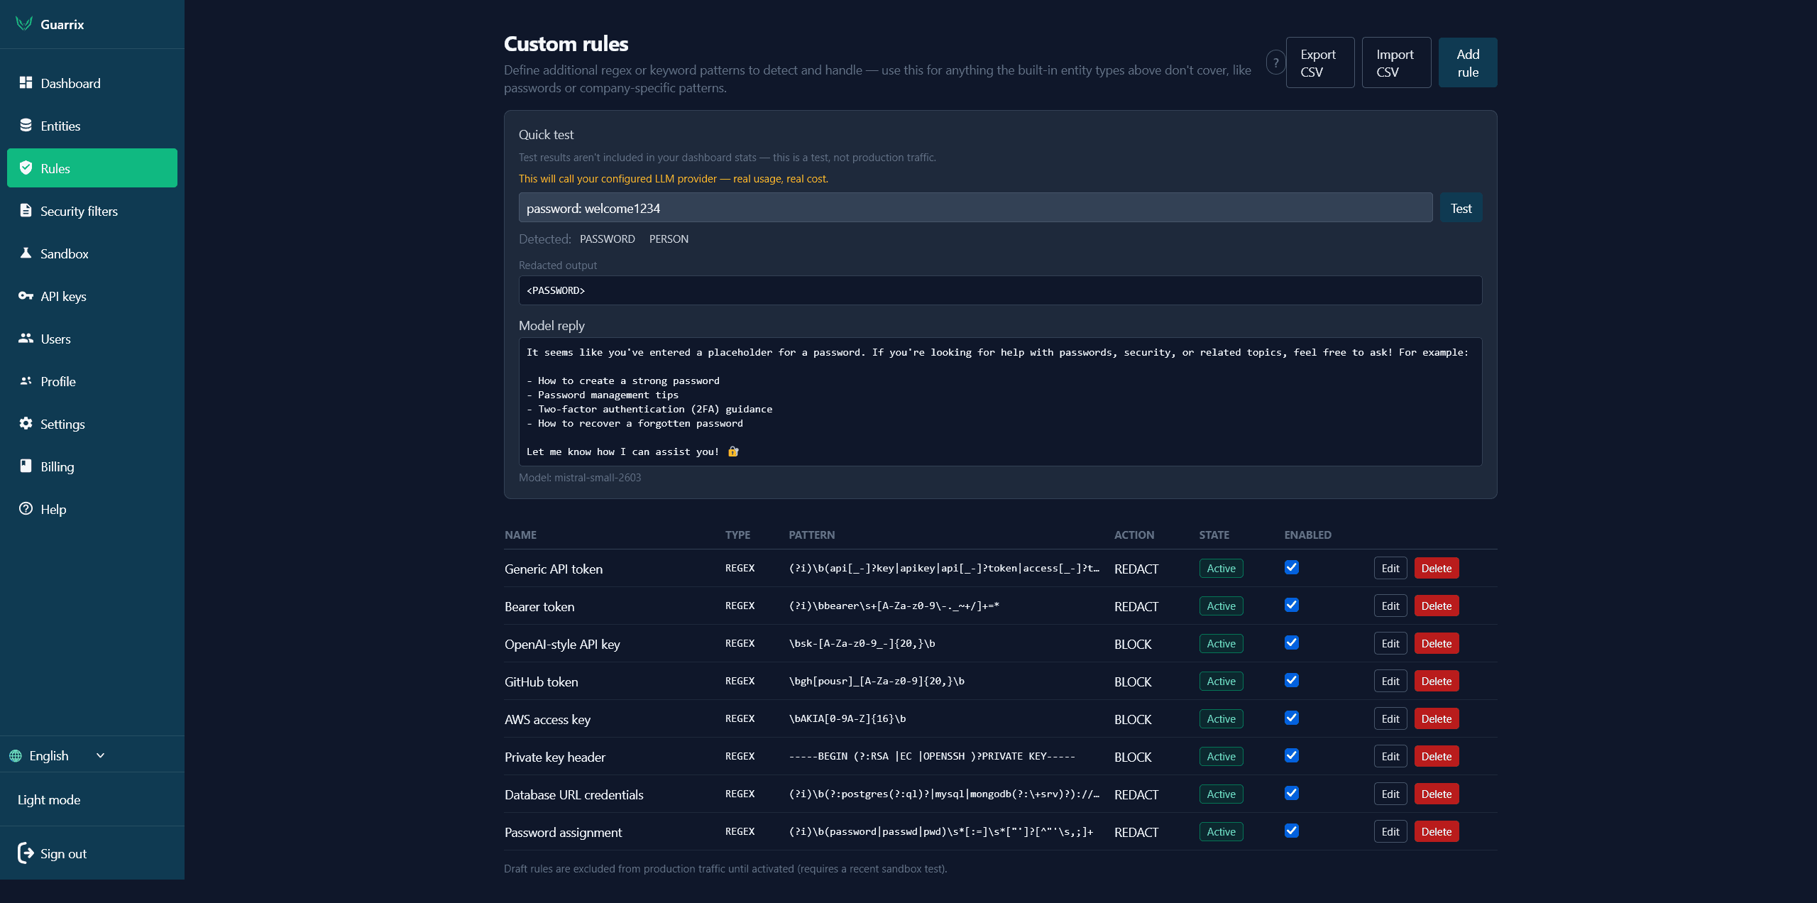Disable the Generic API token rule checkbox

(1292, 567)
